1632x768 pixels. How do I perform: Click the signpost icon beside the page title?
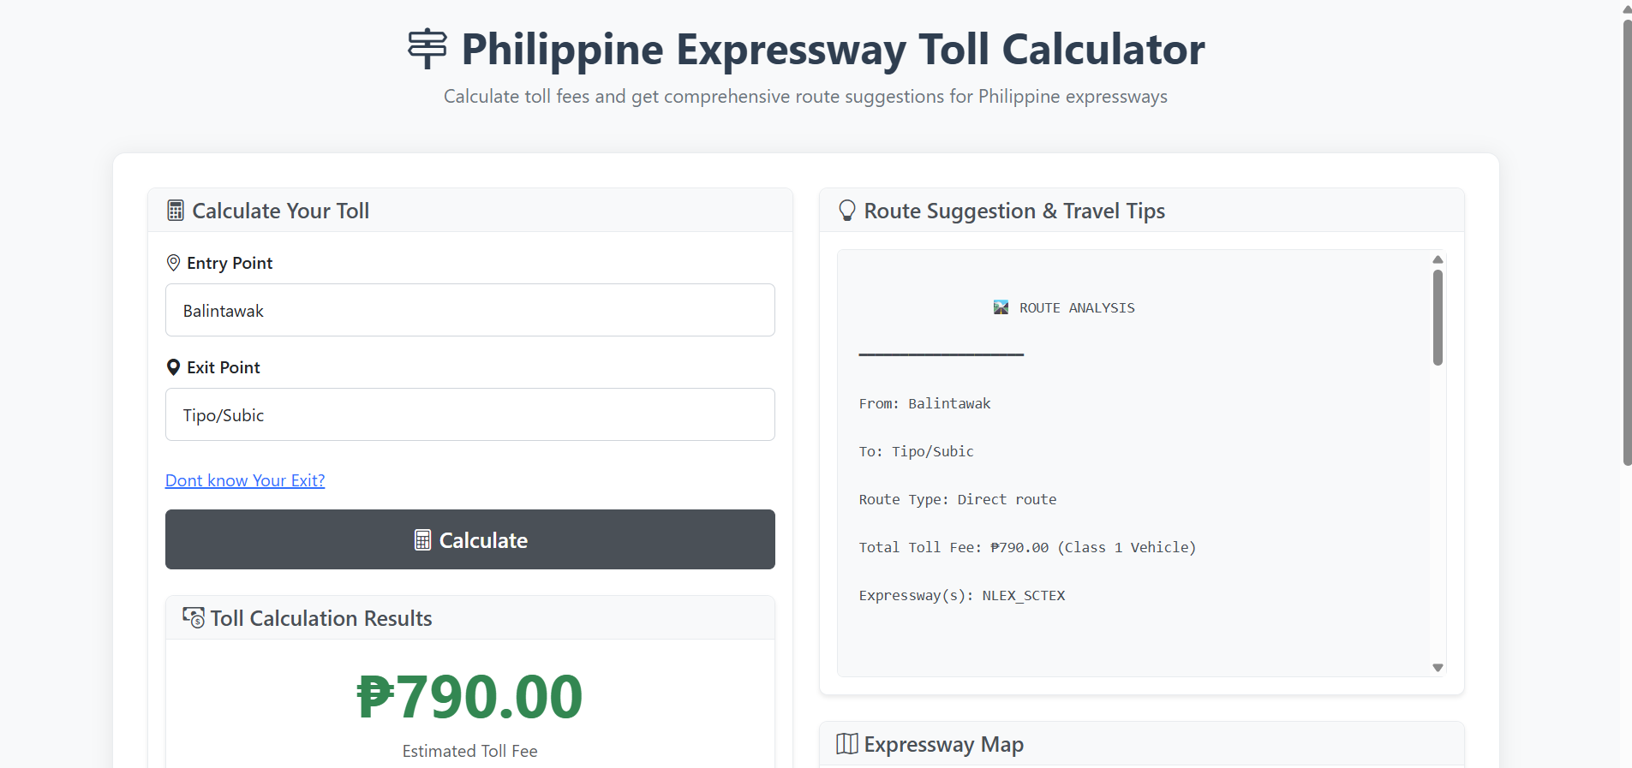(x=427, y=49)
